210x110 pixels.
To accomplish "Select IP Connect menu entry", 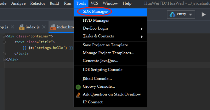I will coord(110,102).
